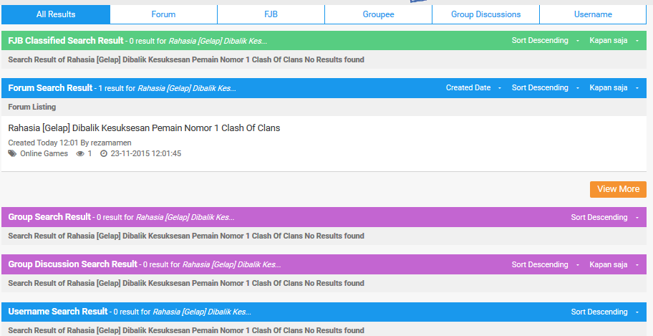The height and width of the screenshot is (336, 653).
Task: Open Sort Descending dropdown in Forum Search header
Action: point(544,88)
